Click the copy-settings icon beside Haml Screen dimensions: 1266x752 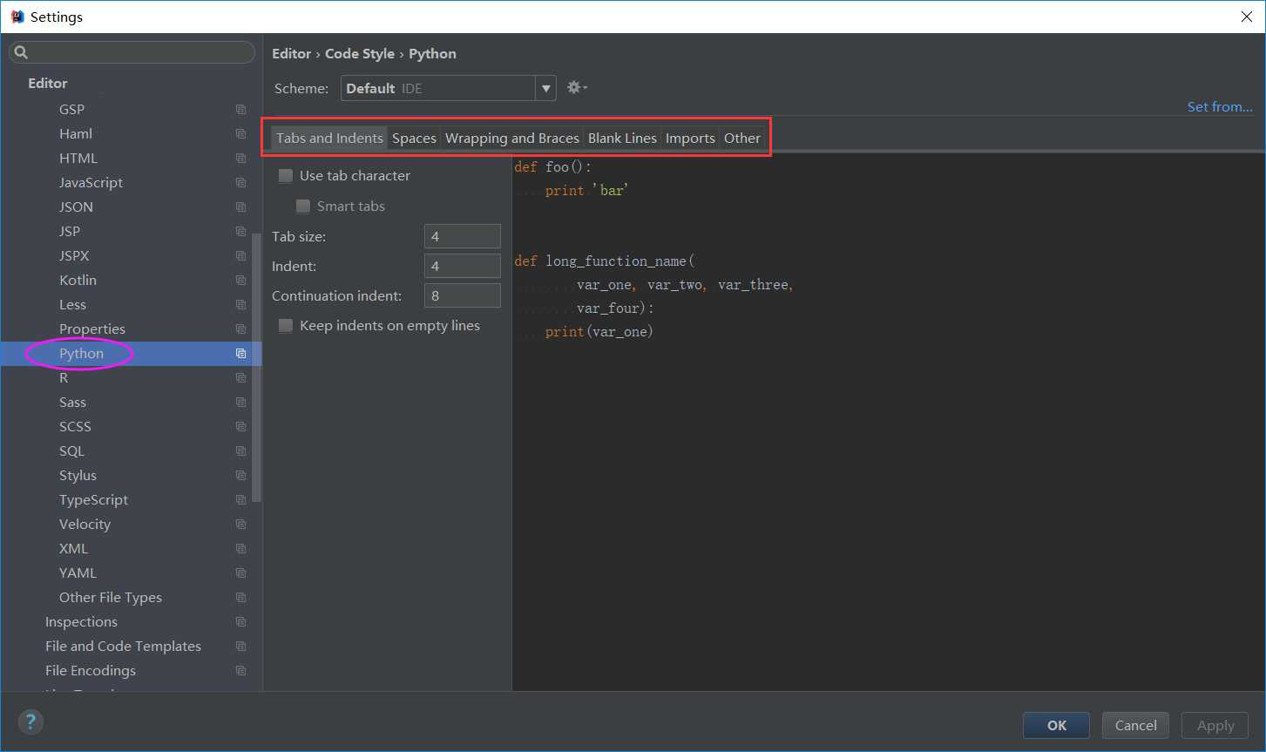coord(240,134)
